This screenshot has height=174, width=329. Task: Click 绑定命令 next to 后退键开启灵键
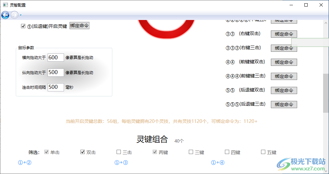[x=79, y=26]
